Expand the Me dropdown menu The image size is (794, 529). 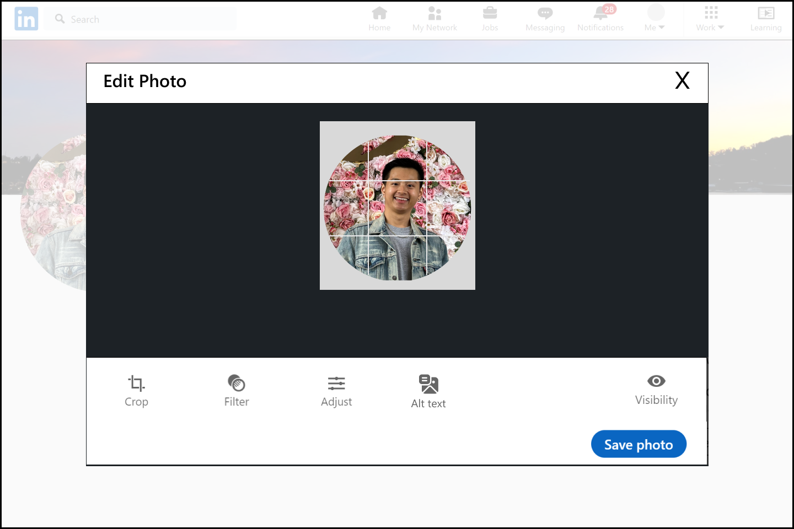pos(655,19)
